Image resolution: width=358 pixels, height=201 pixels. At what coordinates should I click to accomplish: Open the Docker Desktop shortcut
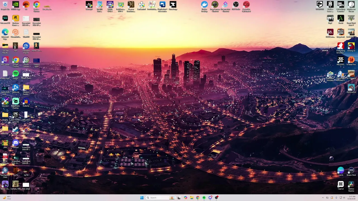(204, 7)
